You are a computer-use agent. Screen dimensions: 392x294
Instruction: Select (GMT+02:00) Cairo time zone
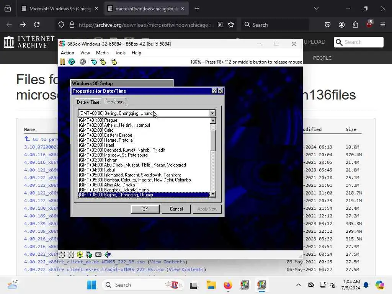click(144, 130)
